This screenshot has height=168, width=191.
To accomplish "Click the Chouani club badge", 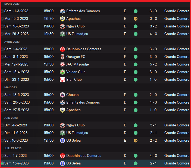I will pyautogui.click(x=62, y=95).
